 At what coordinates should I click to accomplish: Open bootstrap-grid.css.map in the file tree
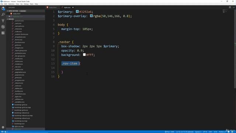[22, 108]
